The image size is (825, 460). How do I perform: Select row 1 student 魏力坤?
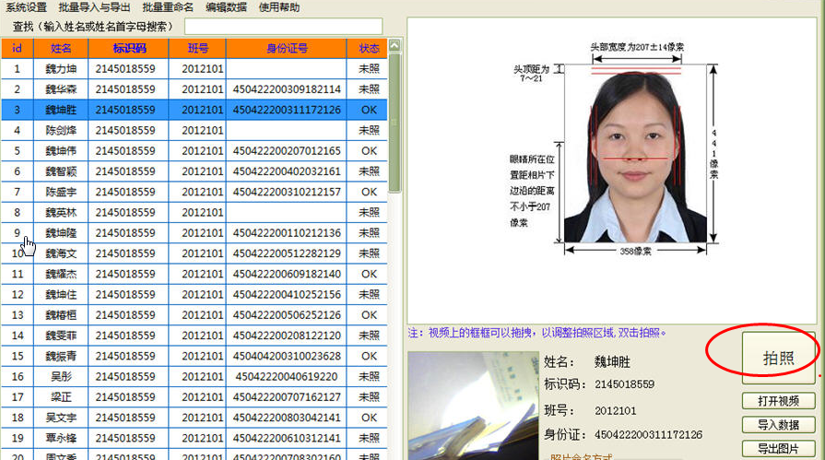[63, 69]
